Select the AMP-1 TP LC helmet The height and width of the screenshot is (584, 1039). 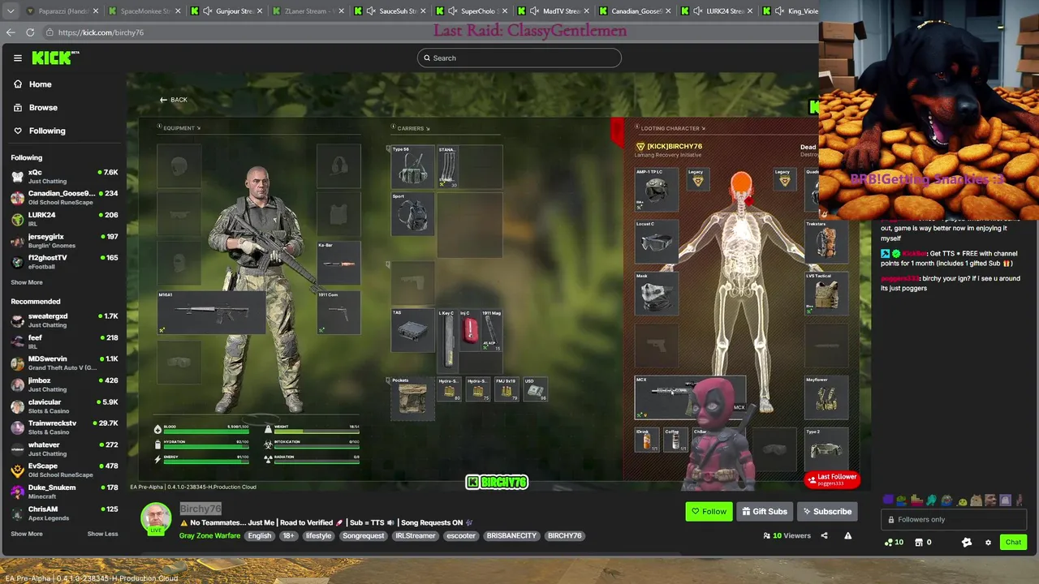tap(656, 191)
